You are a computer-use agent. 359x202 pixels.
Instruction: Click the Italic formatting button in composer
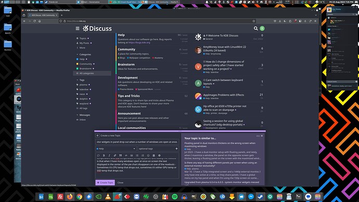point(109,156)
